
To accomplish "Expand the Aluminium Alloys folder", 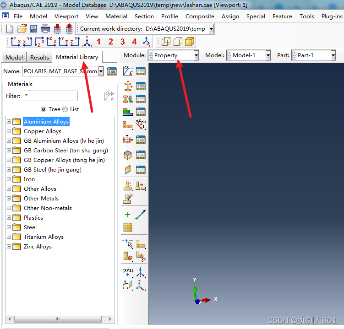I will coord(9,122).
